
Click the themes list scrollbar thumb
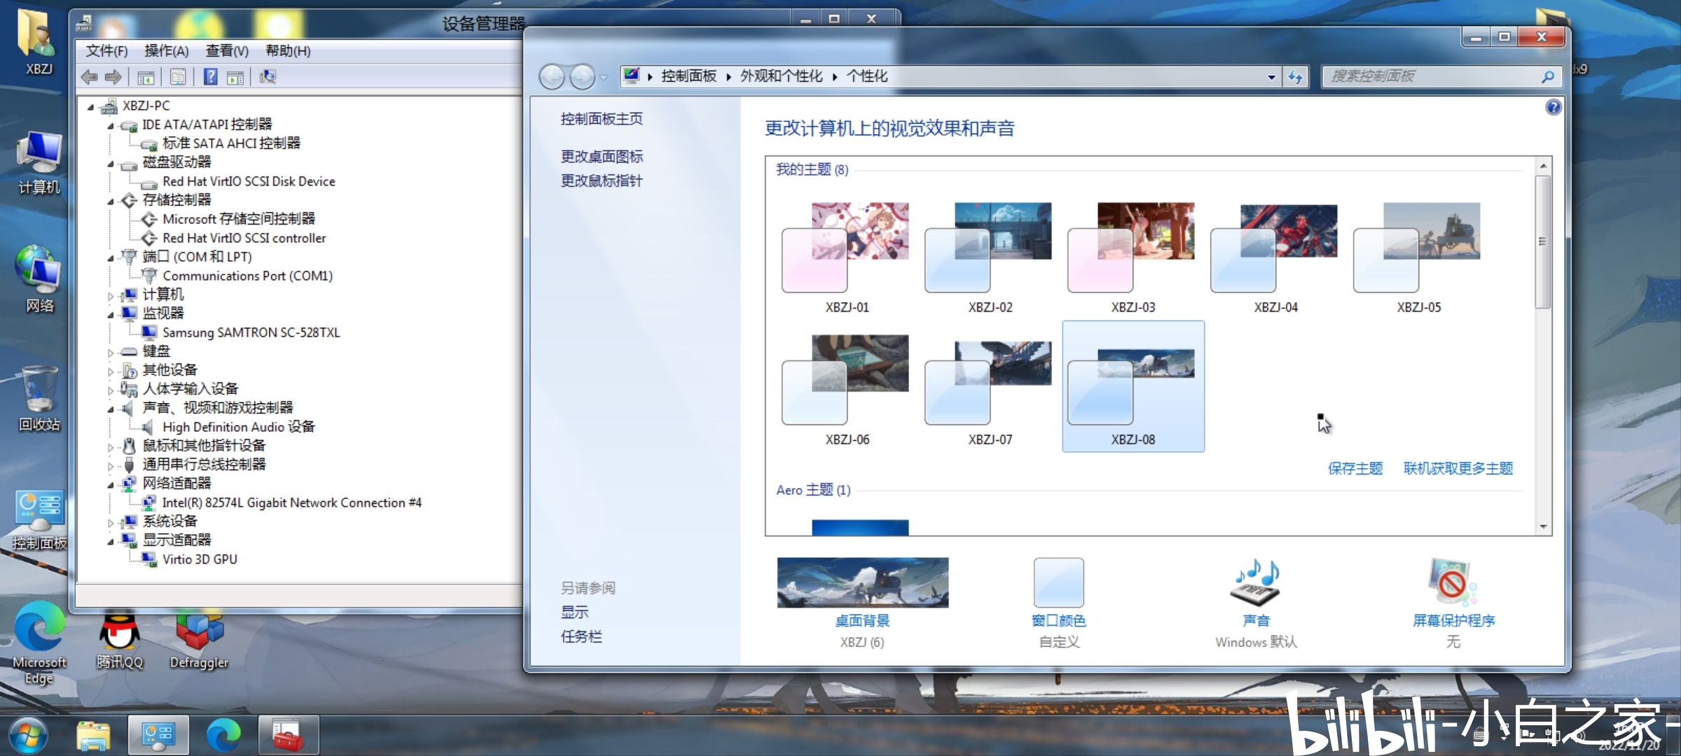[1542, 241]
